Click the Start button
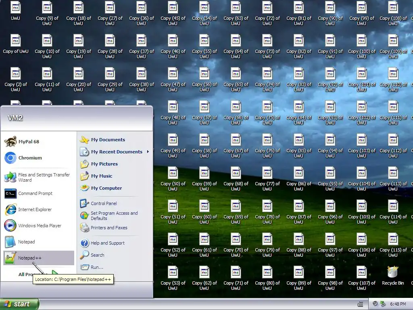The height and width of the screenshot is (310, 413). coord(19,304)
